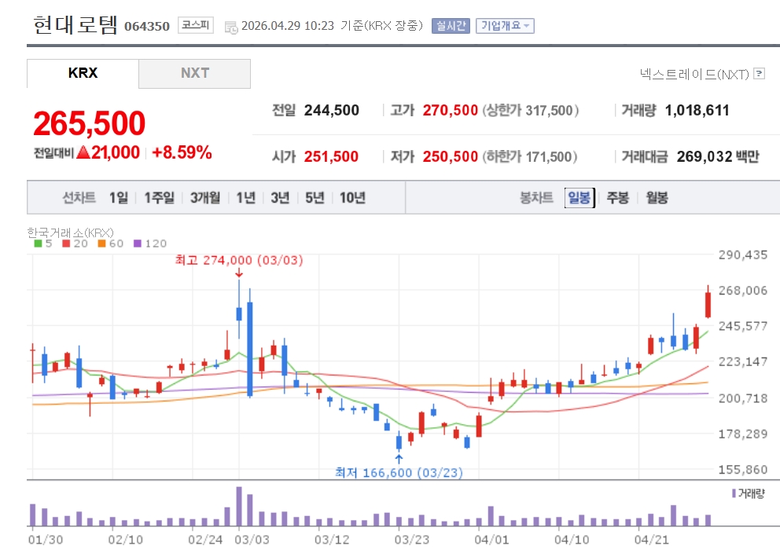Click the tallest volume bar near 03/03
This screenshot has width=780, height=553.
point(238,507)
